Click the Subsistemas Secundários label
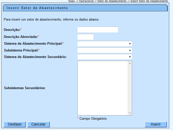Image resolution: width=173 pixels, height=130 pixels. (x=25, y=88)
